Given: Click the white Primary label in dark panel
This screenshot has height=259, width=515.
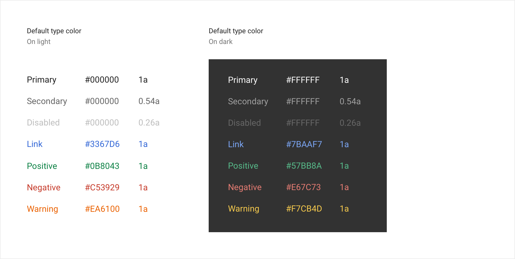Looking at the screenshot, I should click(x=242, y=80).
